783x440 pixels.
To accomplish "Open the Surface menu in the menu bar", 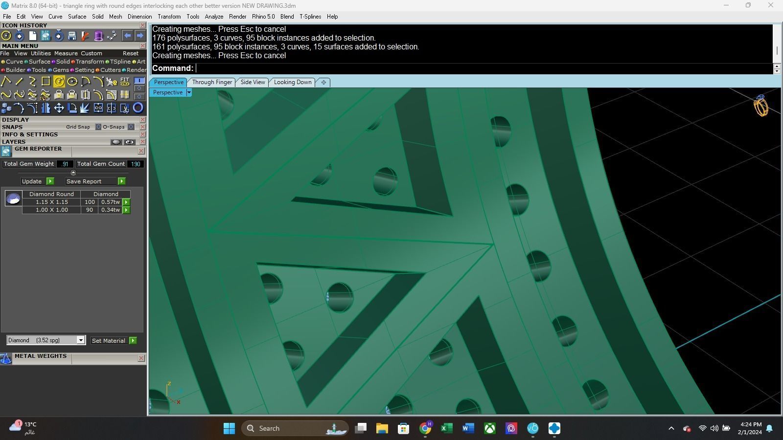I will point(77,17).
